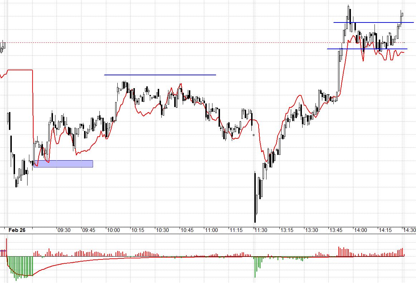
Task: Click the 11:30 time axis label
Action: (x=261, y=230)
